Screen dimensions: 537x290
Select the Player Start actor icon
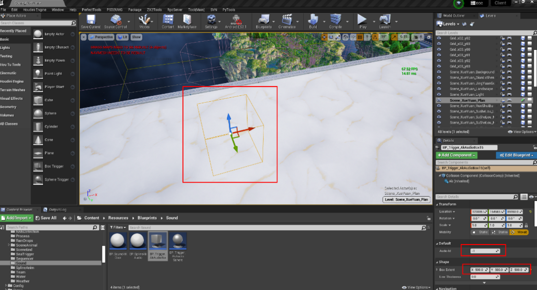point(38,87)
